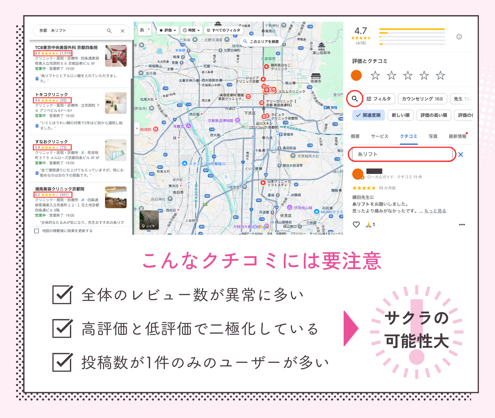Click the 桂病院 hospital marker

(156, 129)
